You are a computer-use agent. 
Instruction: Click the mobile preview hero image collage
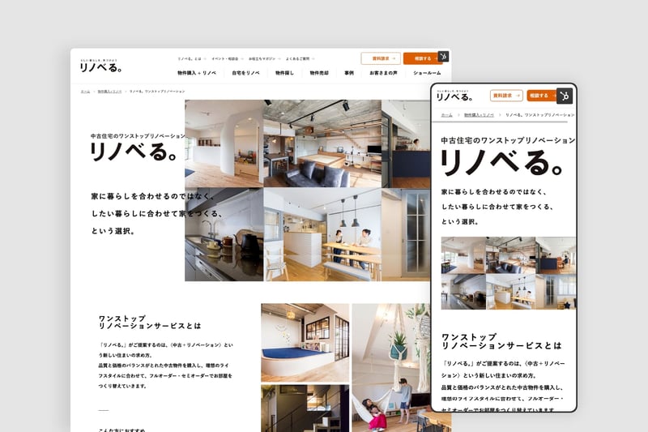click(509, 273)
